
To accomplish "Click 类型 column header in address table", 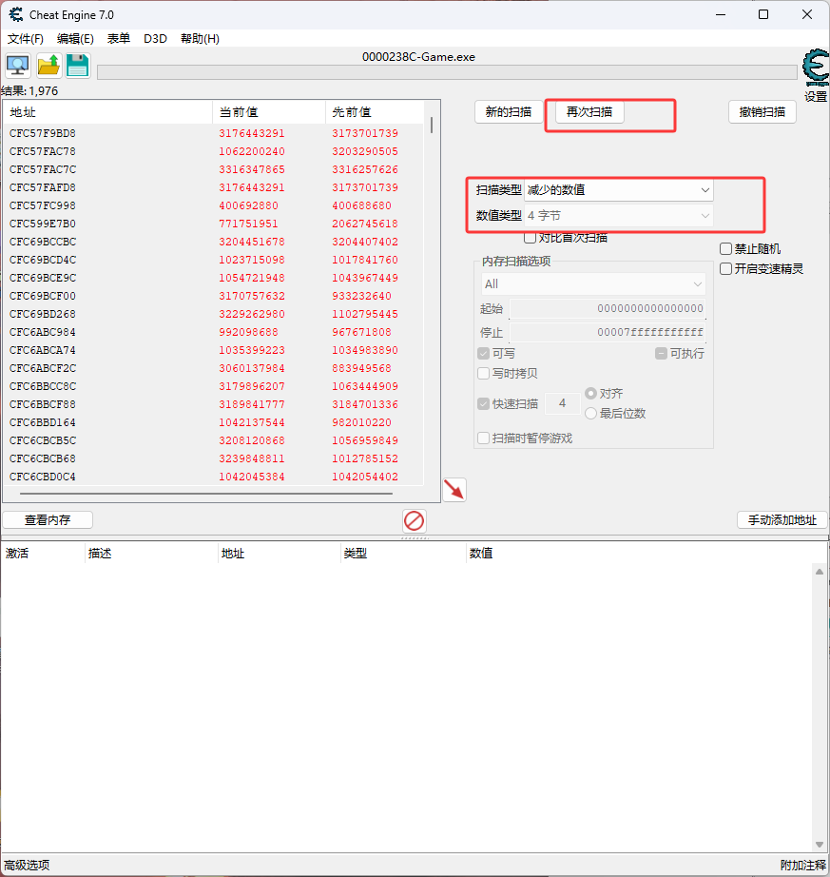I will click(x=402, y=554).
